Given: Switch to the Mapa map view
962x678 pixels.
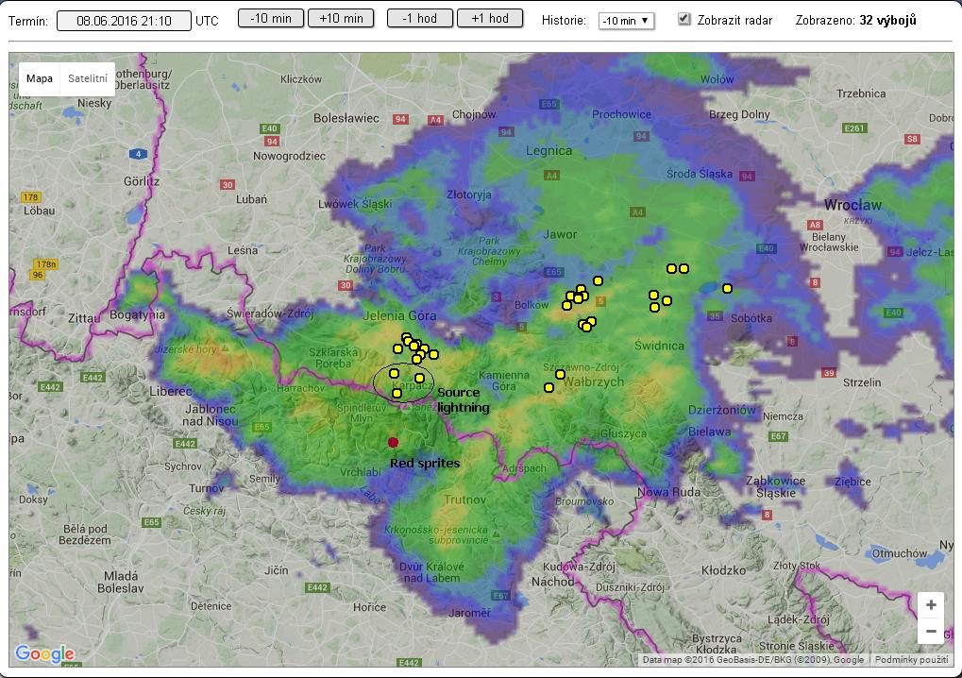Looking at the screenshot, I should pos(40,78).
